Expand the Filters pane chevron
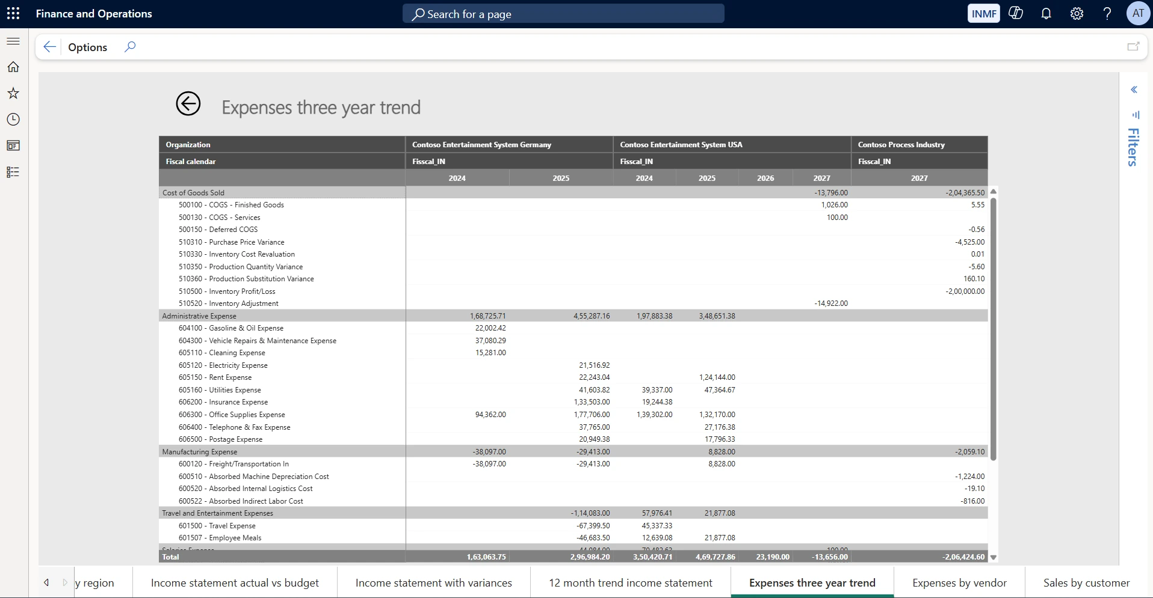Viewport: 1153px width, 598px height. [1134, 90]
